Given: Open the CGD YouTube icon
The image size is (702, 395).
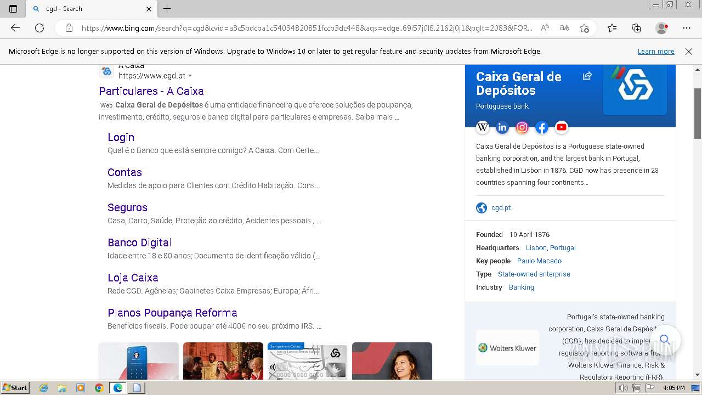Looking at the screenshot, I should pos(562,127).
